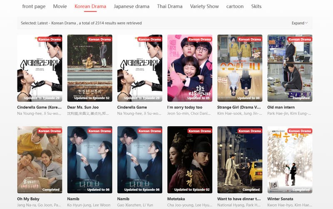Click the Oh My Baby title
Screen dimensions: 333x209
click(28, 199)
